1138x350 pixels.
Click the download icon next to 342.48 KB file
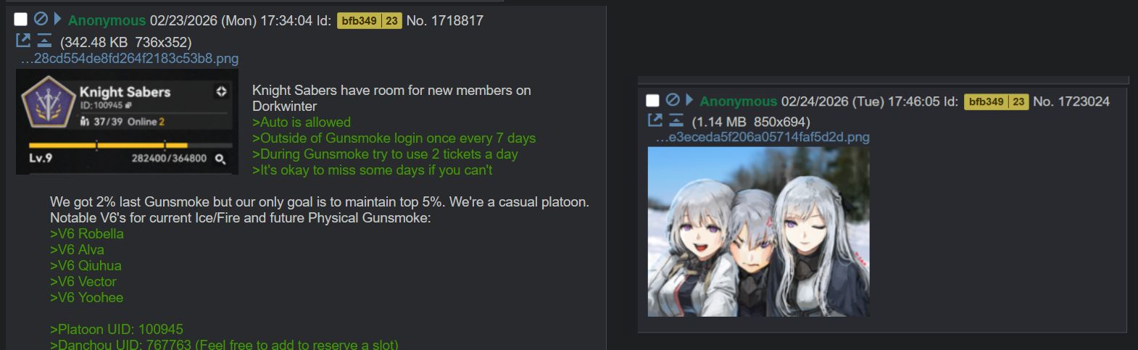[45, 41]
